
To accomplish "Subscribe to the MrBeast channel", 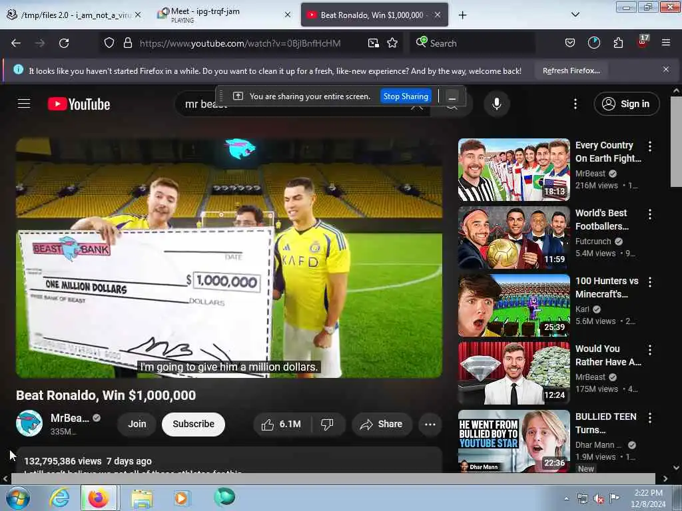I will click(x=194, y=424).
